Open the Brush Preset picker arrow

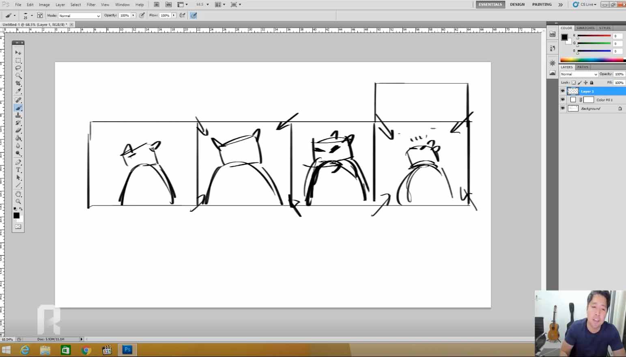point(32,15)
